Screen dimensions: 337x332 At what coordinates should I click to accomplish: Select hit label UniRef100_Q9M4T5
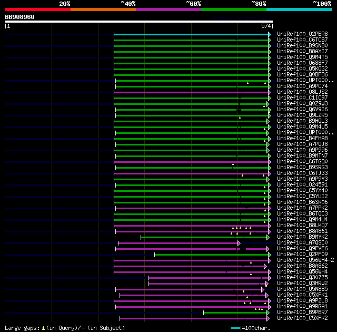(x=302, y=57)
